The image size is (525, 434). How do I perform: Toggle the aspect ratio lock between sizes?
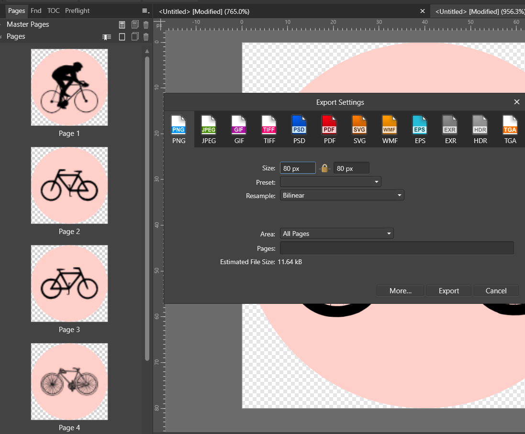[324, 168]
